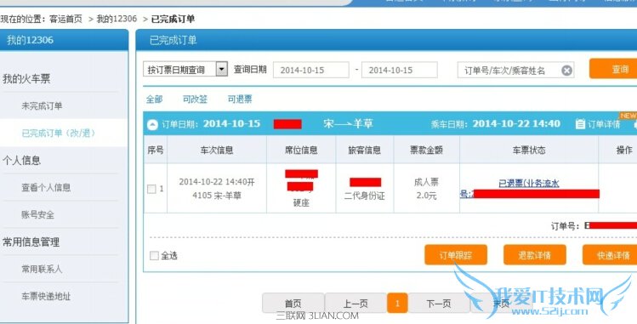Click the 我的火车票 sidebar heading
Image resolution: width=637 pixels, height=324 pixels.
[x=26, y=79]
